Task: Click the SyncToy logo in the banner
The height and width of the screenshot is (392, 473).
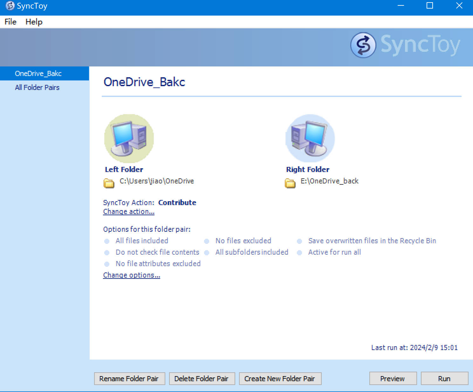Action: click(405, 45)
